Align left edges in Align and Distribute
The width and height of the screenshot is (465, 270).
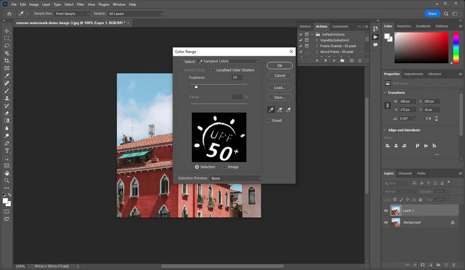click(x=388, y=146)
